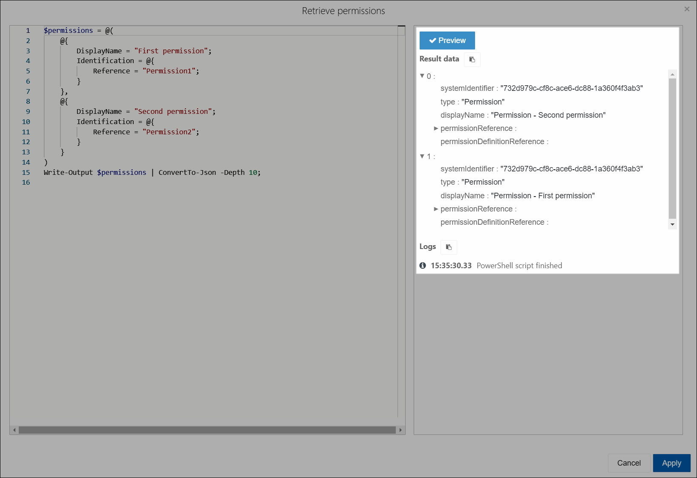Expand permissionReference under First permission
The width and height of the screenshot is (697, 478).
click(436, 209)
